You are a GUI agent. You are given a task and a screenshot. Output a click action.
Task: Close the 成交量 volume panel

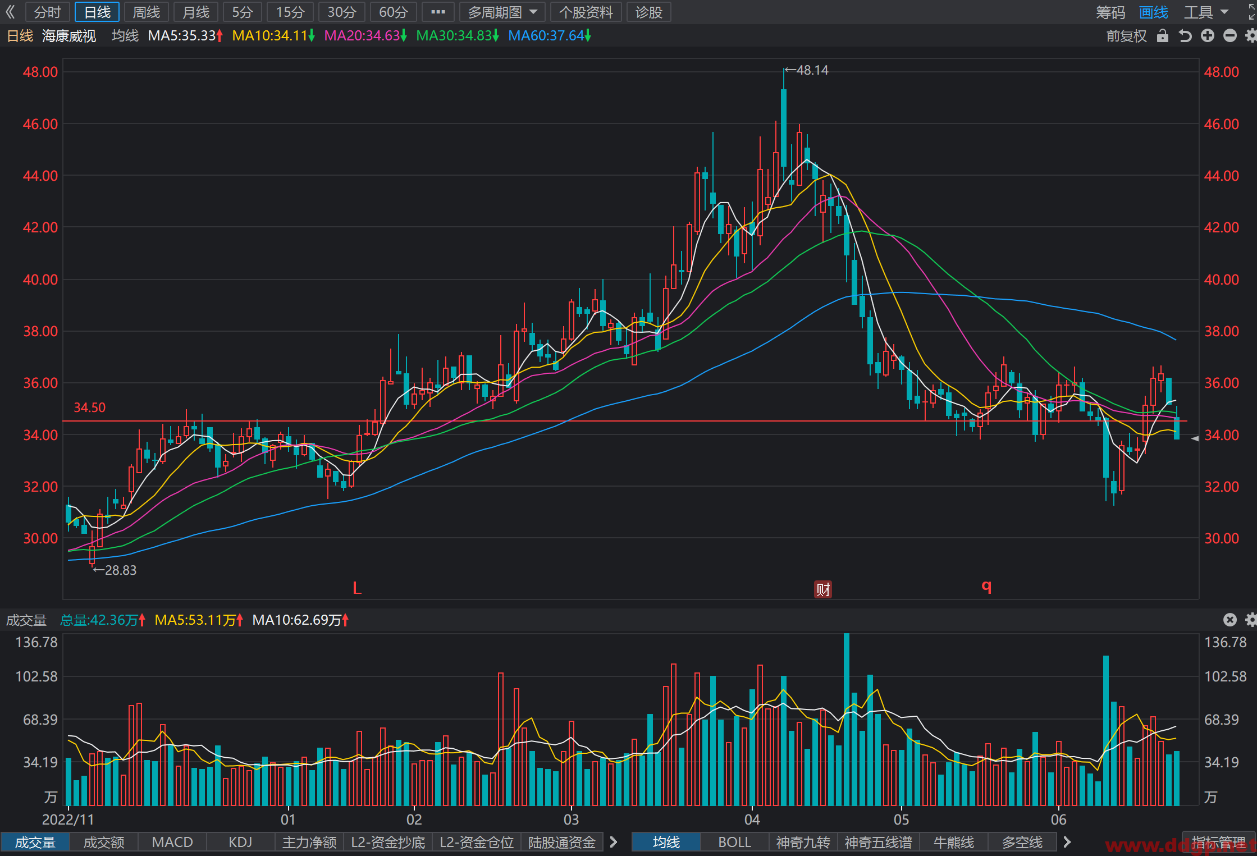[1229, 620]
